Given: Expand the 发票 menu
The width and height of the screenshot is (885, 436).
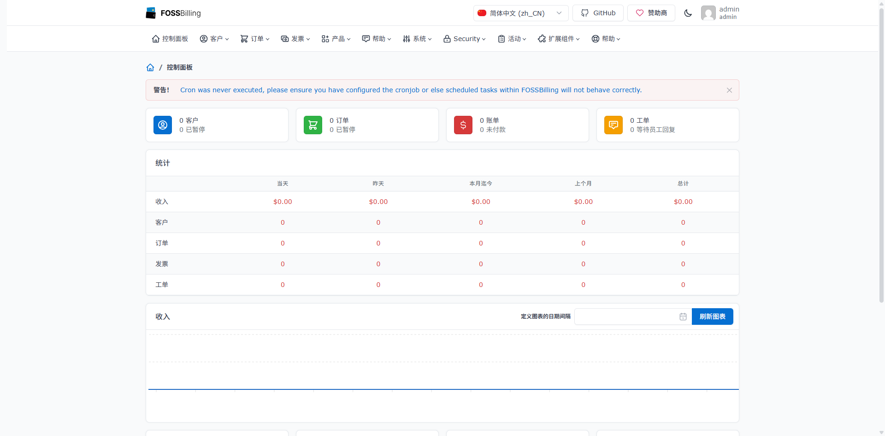Looking at the screenshot, I should [295, 39].
